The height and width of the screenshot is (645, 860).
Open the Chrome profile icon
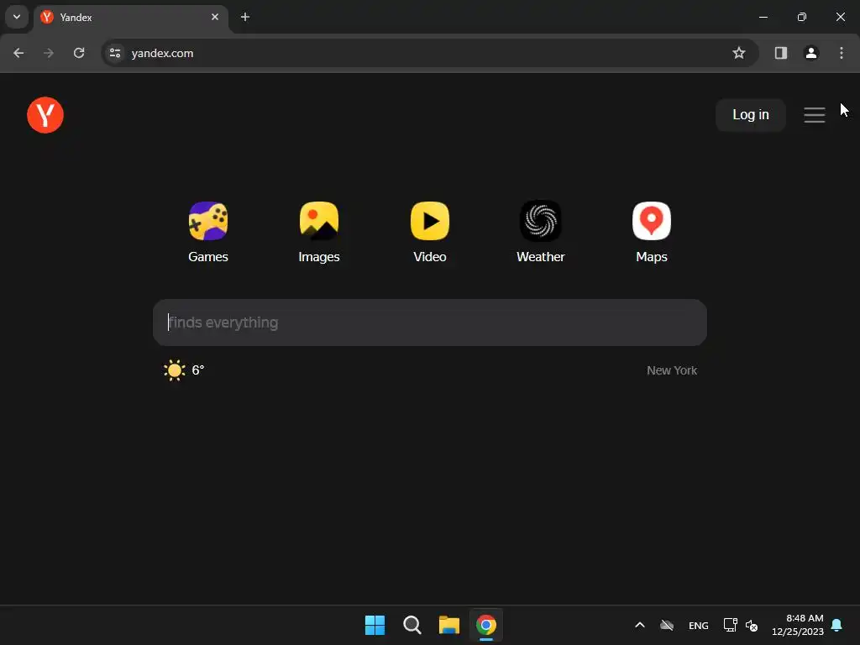click(x=810, y=53)
